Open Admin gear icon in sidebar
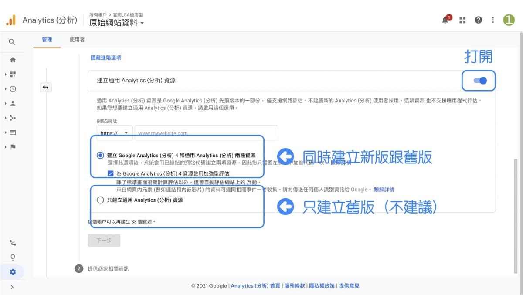Viewport: 523px width, 295px height. pos(13,272)
